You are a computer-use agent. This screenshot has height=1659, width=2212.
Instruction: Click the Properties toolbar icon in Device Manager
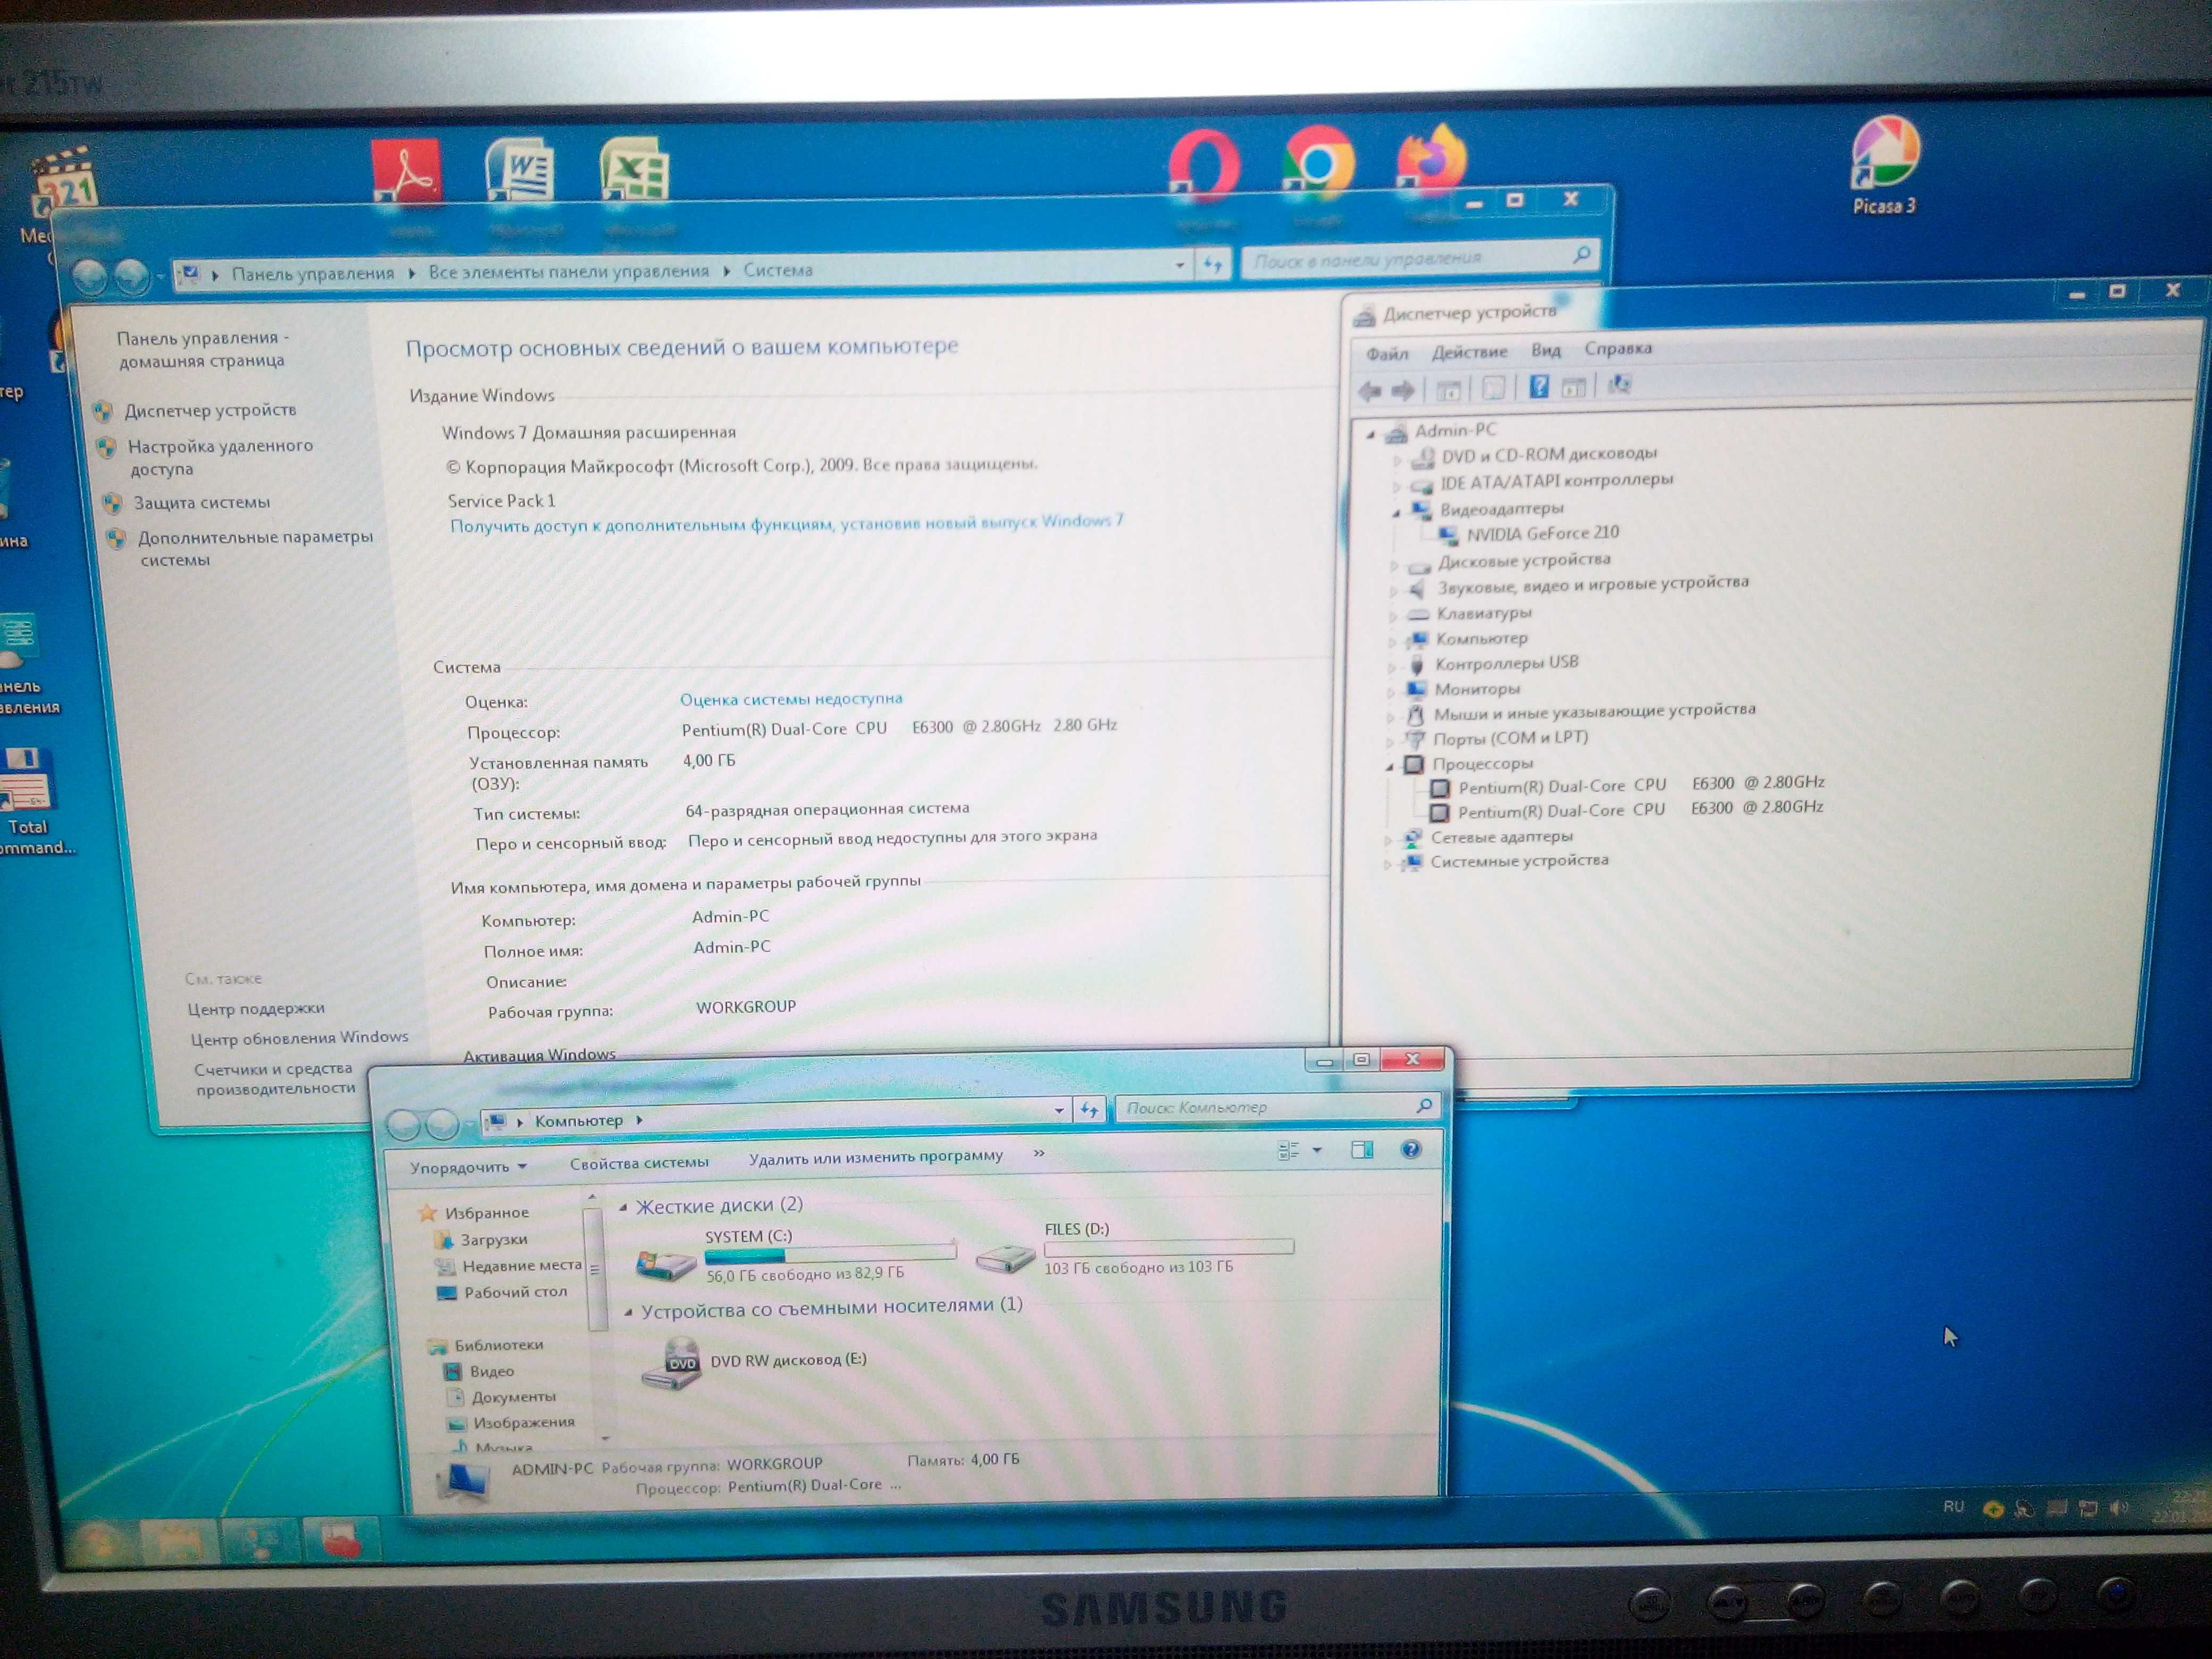[x=1493, y=388]
